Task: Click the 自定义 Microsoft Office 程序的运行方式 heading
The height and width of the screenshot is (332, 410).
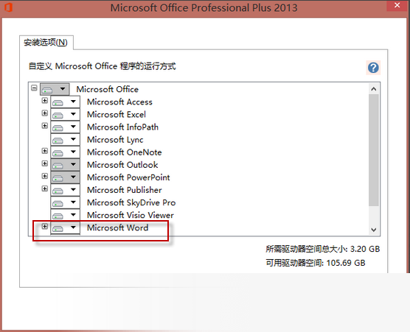Action: (102, 66)
